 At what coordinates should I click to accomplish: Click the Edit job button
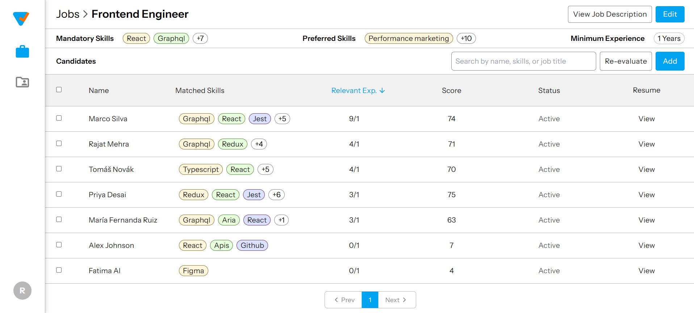tap(670, 14)
